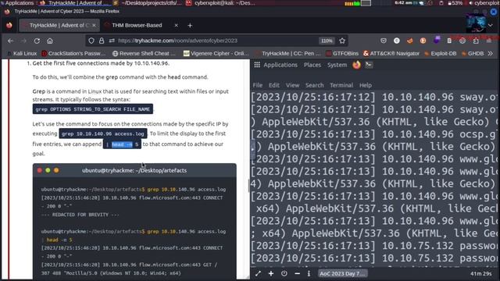Open Places menu in remote desktop panel

[312, 65]
